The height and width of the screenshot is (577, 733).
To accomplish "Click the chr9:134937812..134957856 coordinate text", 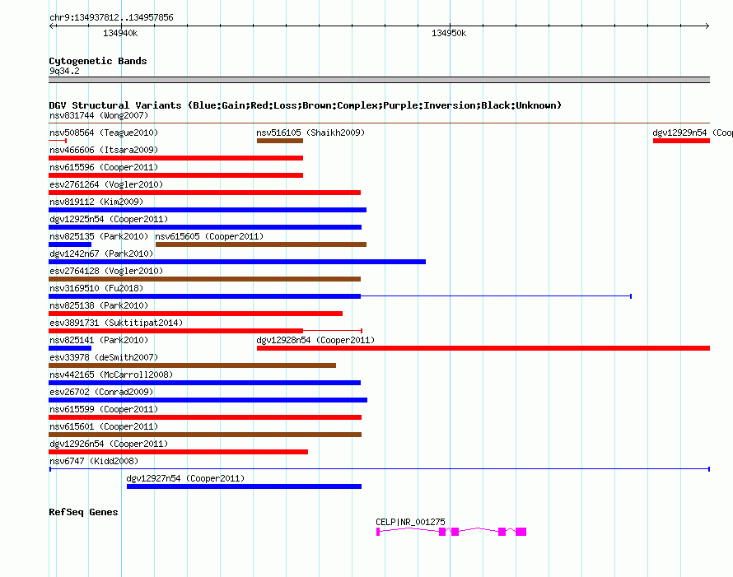I will point(111,17).
